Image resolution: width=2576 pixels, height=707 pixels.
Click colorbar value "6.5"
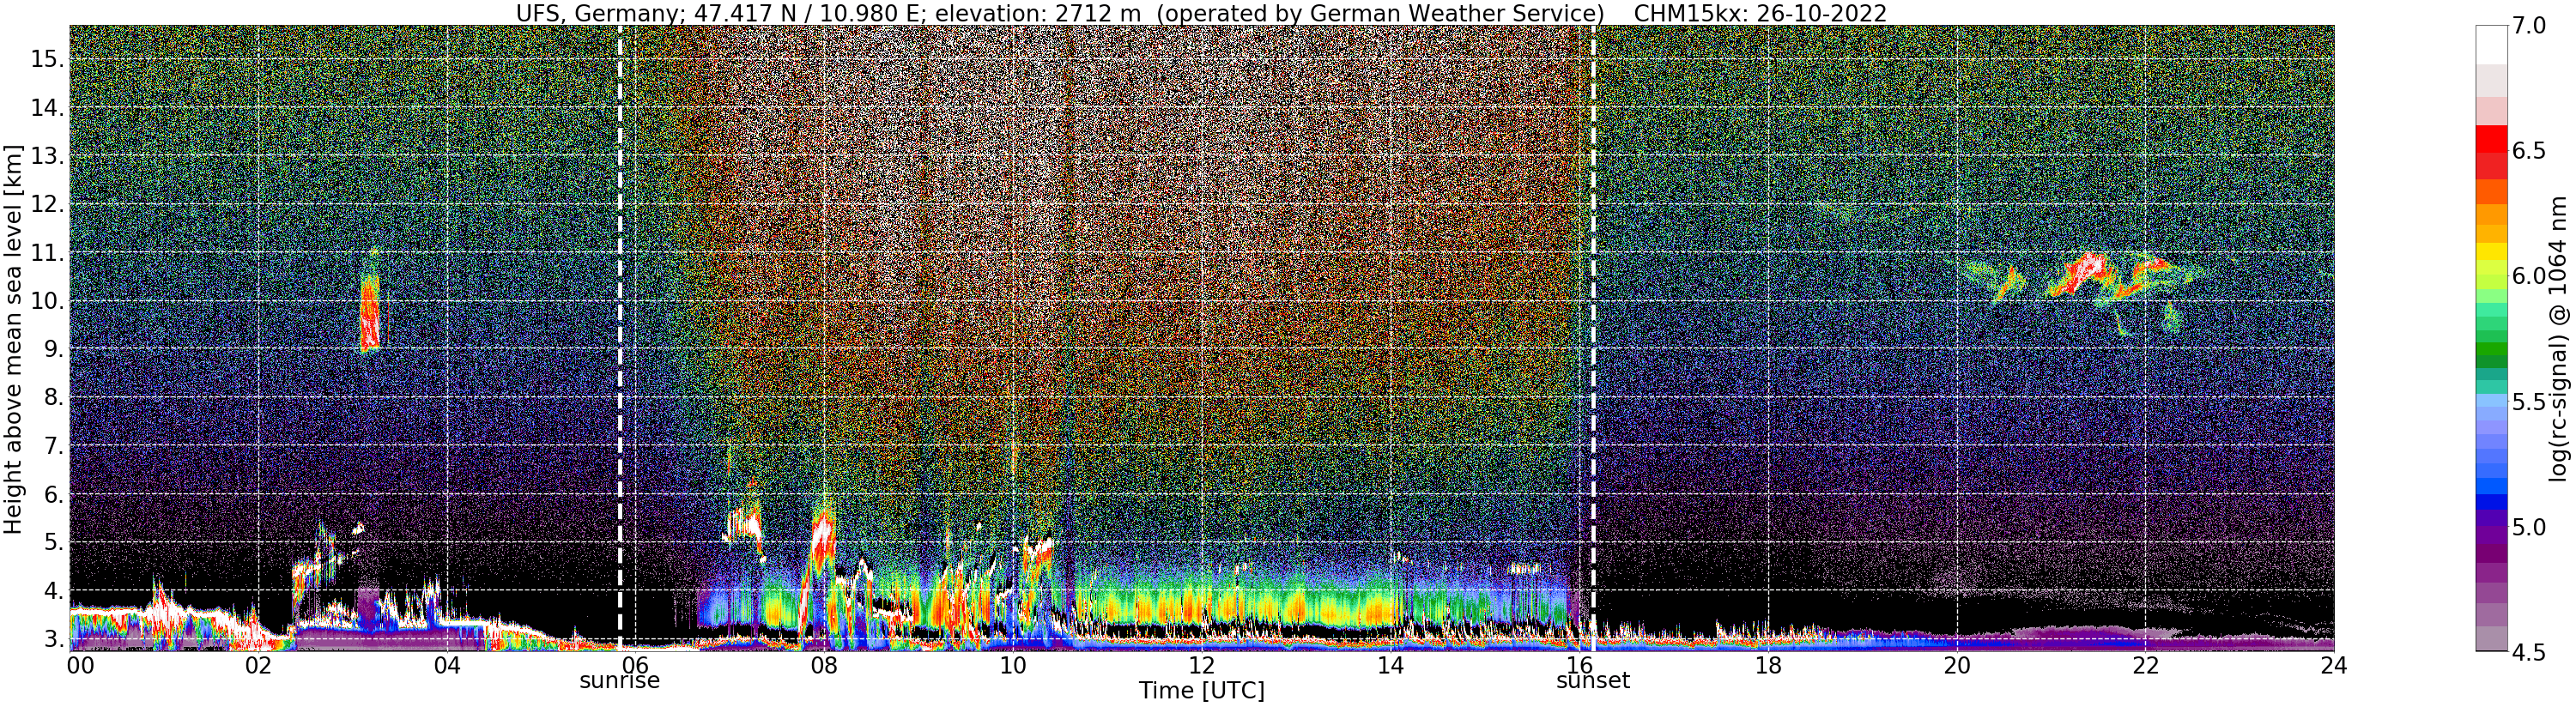coord(2528,151)
